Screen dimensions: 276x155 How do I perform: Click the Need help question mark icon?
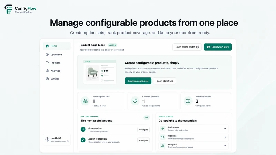click(47, 139)
